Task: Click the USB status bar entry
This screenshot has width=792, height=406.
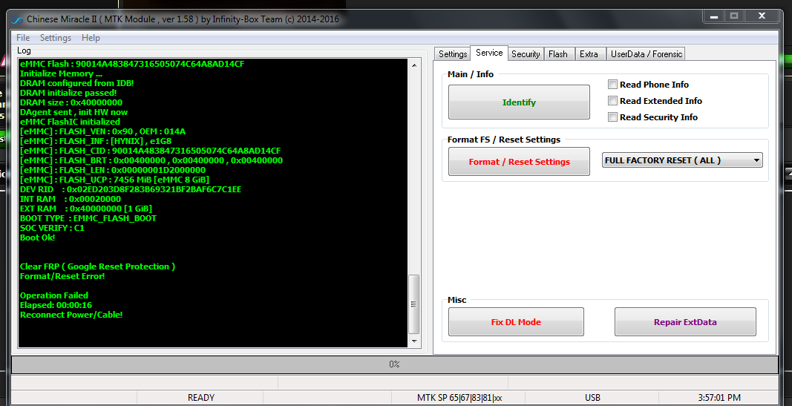Action: (592, 397)
